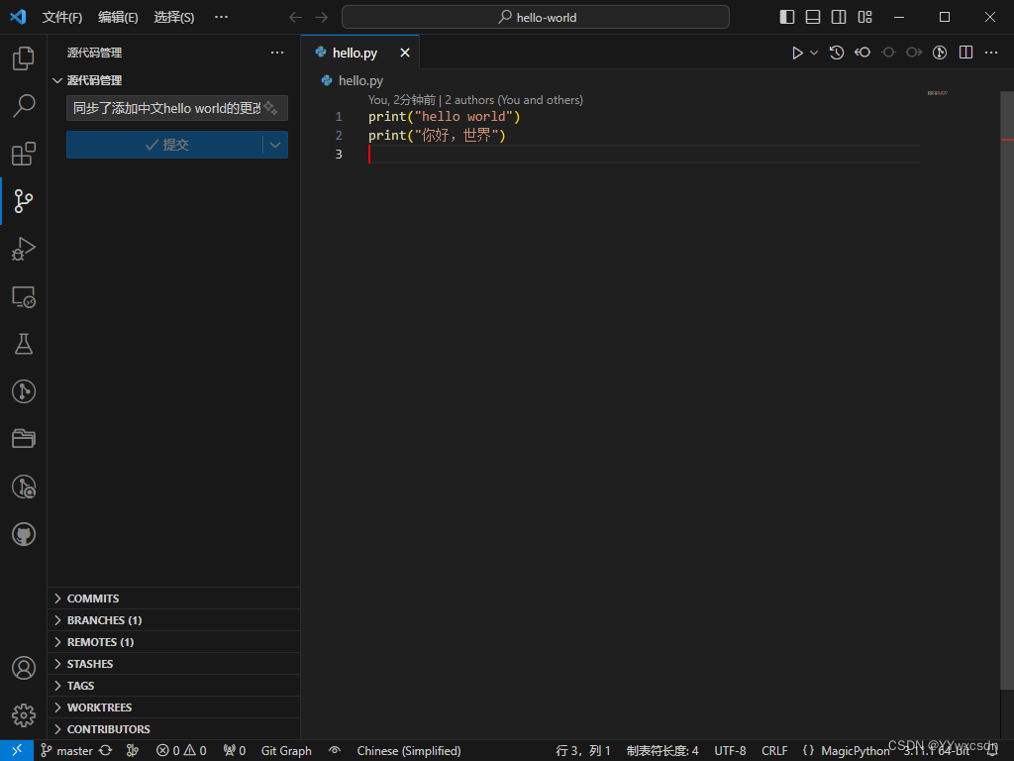Change the CRLF line ending setting
1014x761 pixels.
click(774, 751)
